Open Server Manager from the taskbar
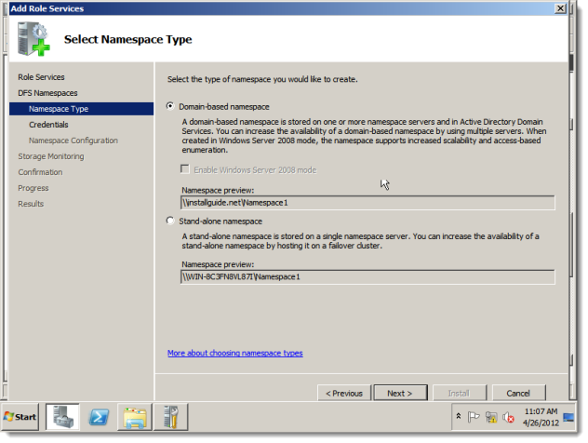This screenshot has width=588, height=443. pos(62,417)
